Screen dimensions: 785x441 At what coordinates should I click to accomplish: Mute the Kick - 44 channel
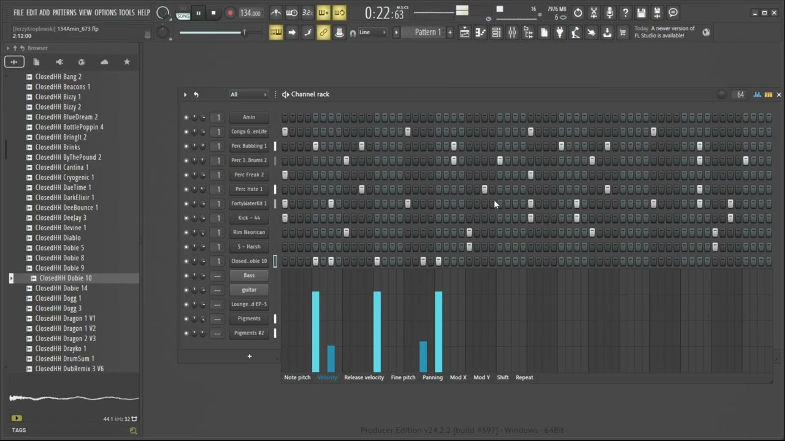coord(186,218)
